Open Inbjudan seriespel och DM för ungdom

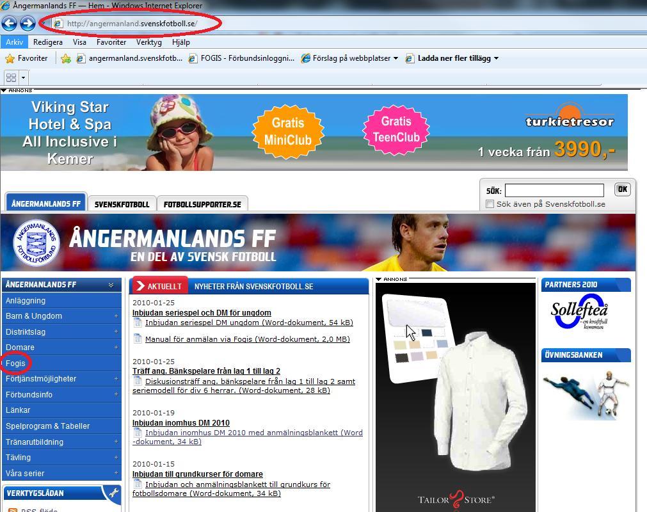point(202,313)
